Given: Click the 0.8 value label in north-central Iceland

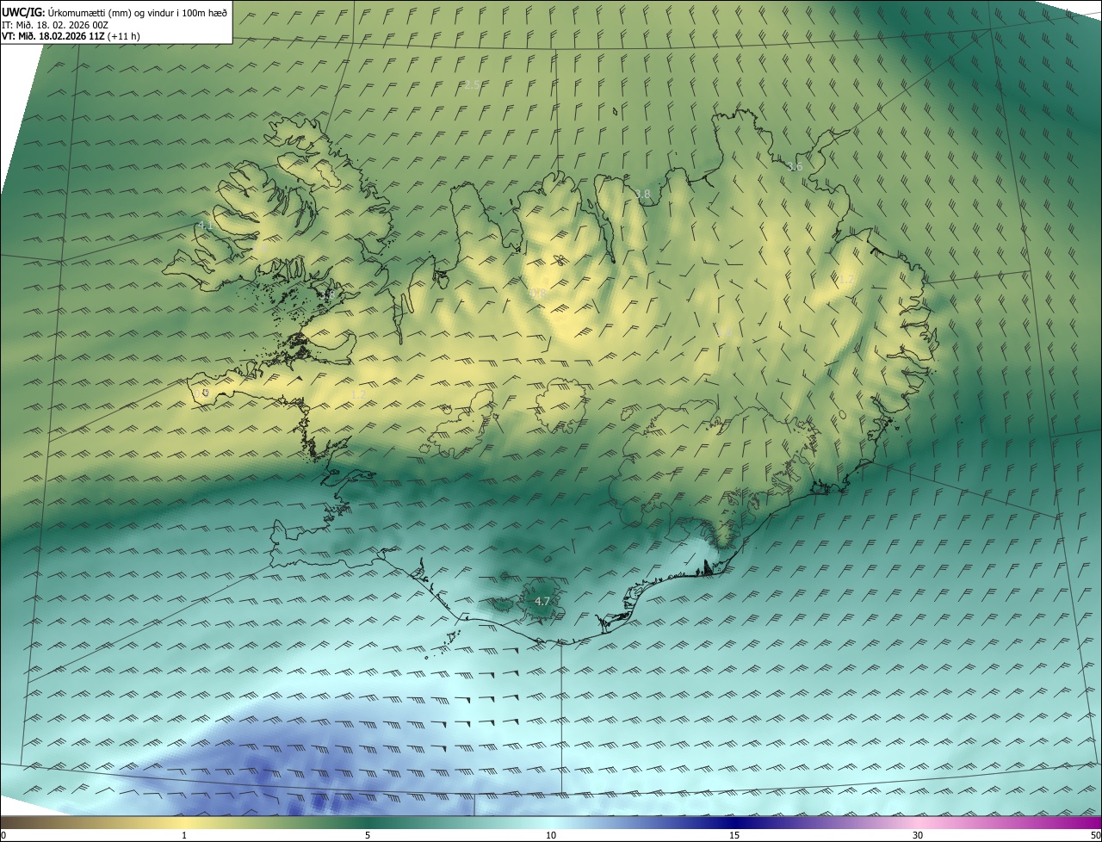Looking at the screenshot, I should (x=538, y=294).
